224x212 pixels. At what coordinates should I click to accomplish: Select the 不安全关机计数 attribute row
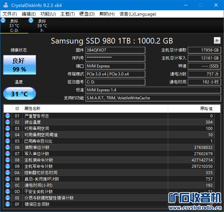click(109, 191)
